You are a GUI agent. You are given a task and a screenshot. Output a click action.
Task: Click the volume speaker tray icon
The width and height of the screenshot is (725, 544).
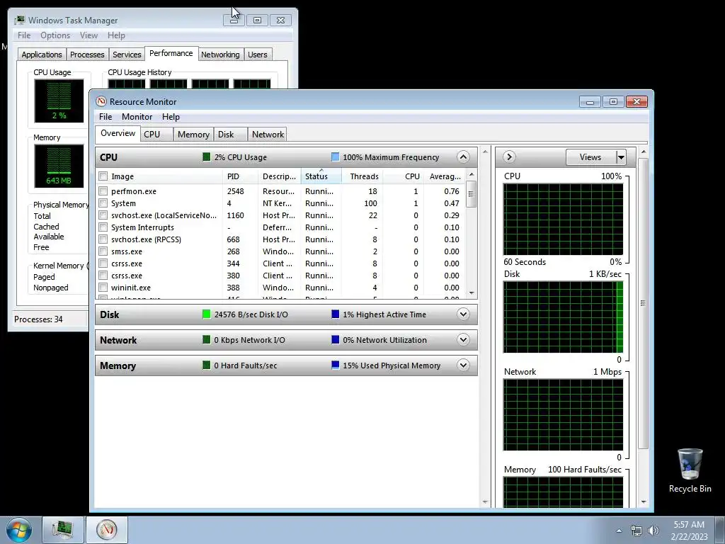point(653,531)
